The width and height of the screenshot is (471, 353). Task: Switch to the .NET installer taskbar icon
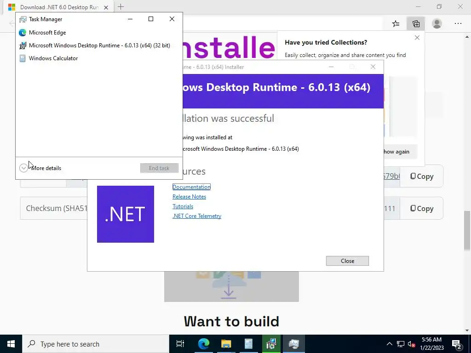pyautogui.click(x=271, y=344)
